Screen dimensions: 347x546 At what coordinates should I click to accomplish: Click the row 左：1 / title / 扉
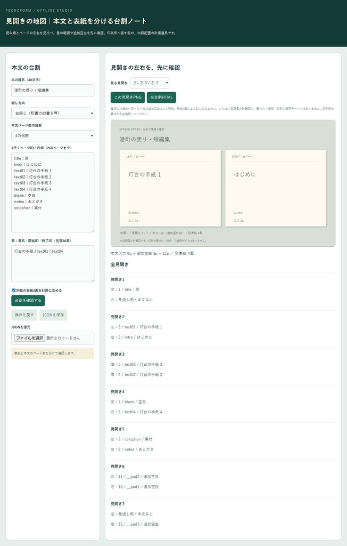(125, 290)
